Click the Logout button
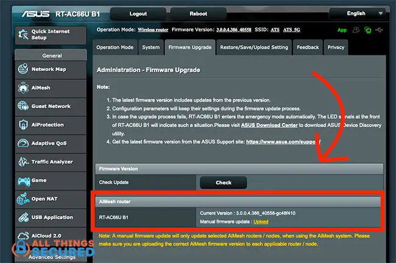Image resolution: width=396 pixels, height=263 pixels. point(138,13)
